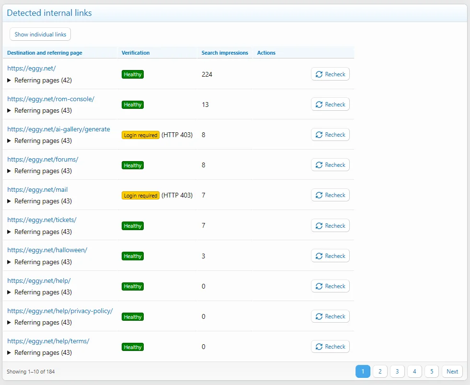This screenshot has height=385, width=470.
Task: Open the https://eggy.net/help/ link
Action: (39, 280)
